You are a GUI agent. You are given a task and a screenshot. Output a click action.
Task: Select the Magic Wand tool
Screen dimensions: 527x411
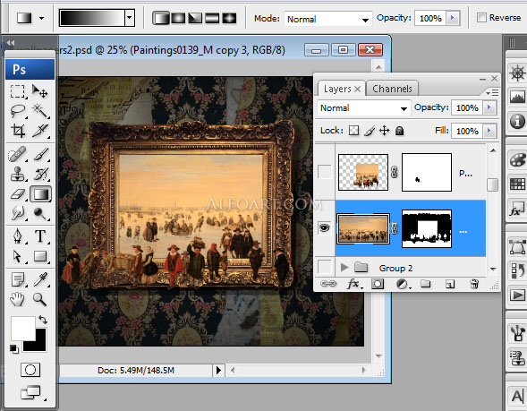pyautogui.click(x=39, y=110)
